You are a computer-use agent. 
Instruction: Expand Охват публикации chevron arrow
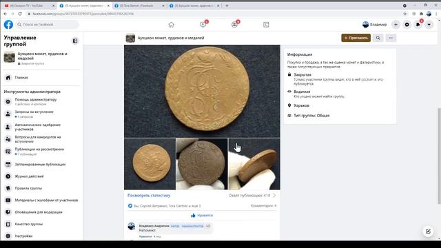pyautogui.click(x=274, y=196)
